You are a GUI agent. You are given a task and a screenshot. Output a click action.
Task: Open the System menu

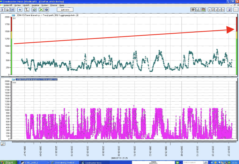tap(44, 5)
